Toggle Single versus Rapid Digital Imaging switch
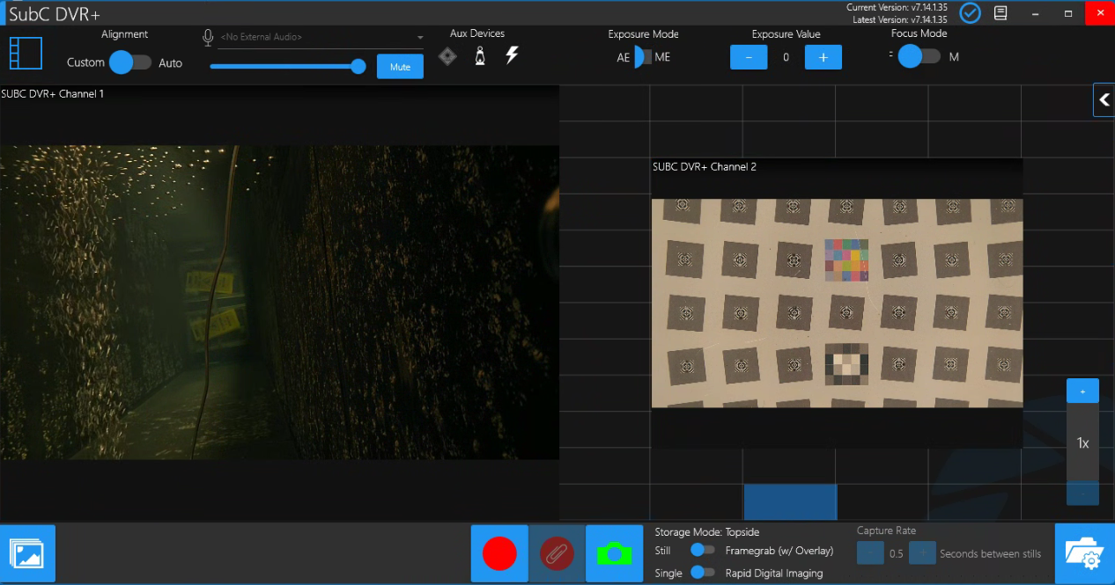 (703, 572)
